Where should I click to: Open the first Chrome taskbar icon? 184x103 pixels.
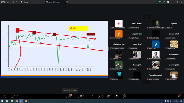pos(16,101)
